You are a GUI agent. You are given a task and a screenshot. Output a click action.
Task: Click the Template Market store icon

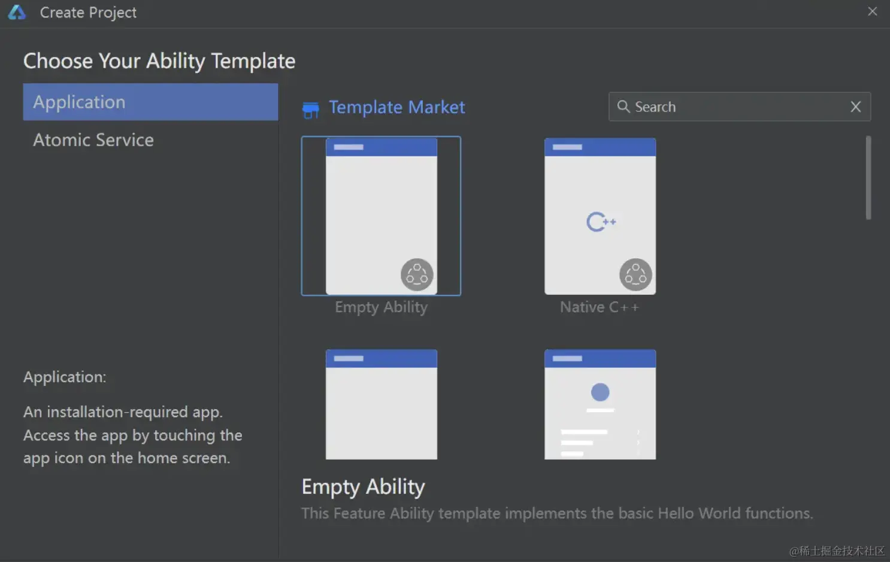311,110
